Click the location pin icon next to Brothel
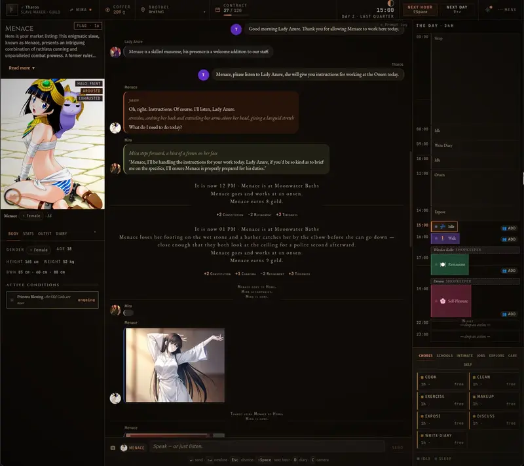The height and width of the screenshot is (466, 524). pos(143,10)
